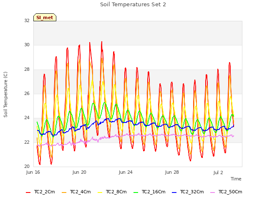Screen dimensions: 267x200
Task: Toggle the TC2_50Cm legend label
Action: click(x=230, y=192)
